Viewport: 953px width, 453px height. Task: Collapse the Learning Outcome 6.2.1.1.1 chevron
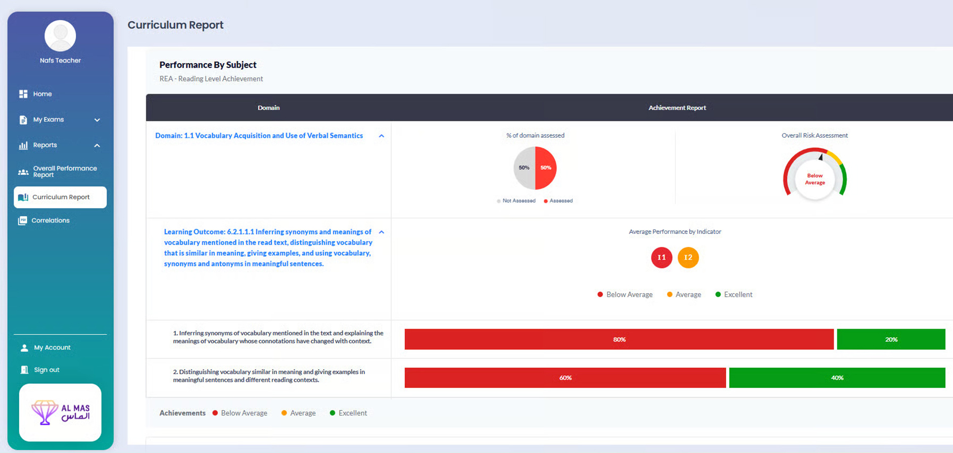pos(382,232)
